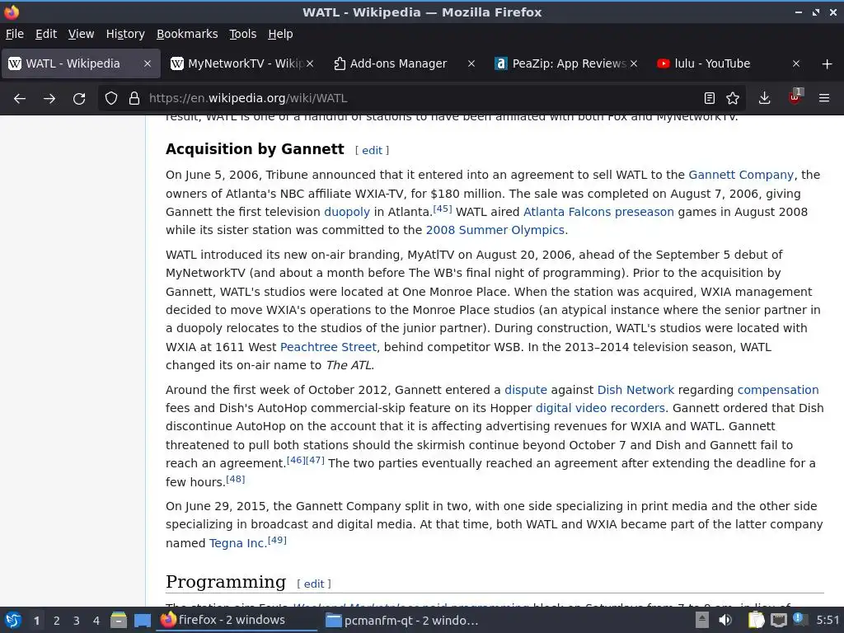The width and height of the screenshot is (844, 633).
Task: Open the Help menu
Action: coord(280,34)
